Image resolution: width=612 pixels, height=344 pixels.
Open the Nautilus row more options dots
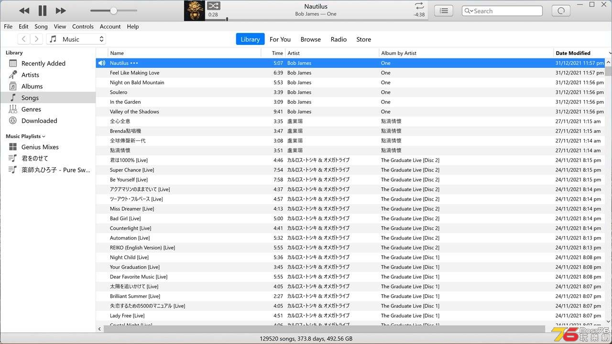(134, 63)
